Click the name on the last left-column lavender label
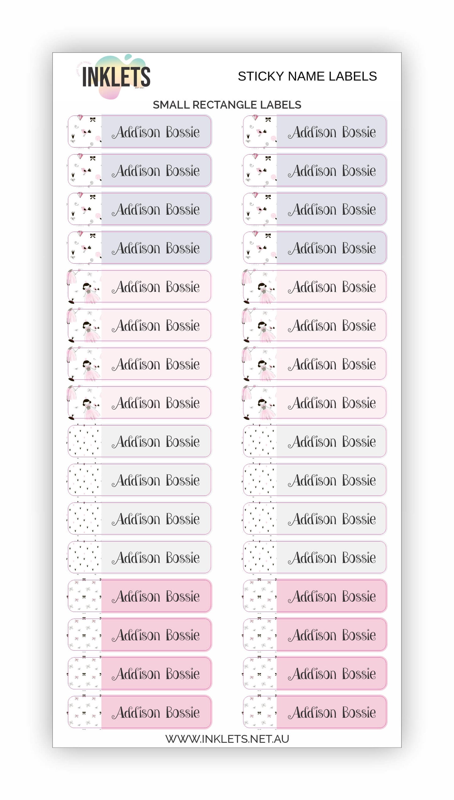This screenshot has width=454, height=800. [x=156, y=248]
